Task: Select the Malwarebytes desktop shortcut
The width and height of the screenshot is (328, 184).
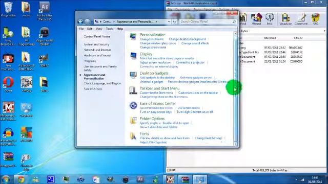Action: click(x=8, y=111)
